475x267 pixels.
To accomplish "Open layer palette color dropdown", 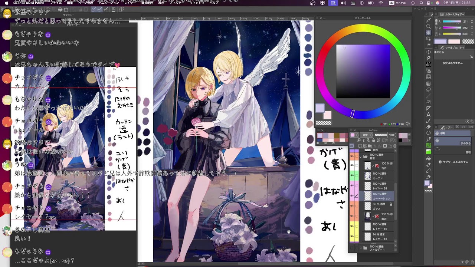I will pos(354,135).
